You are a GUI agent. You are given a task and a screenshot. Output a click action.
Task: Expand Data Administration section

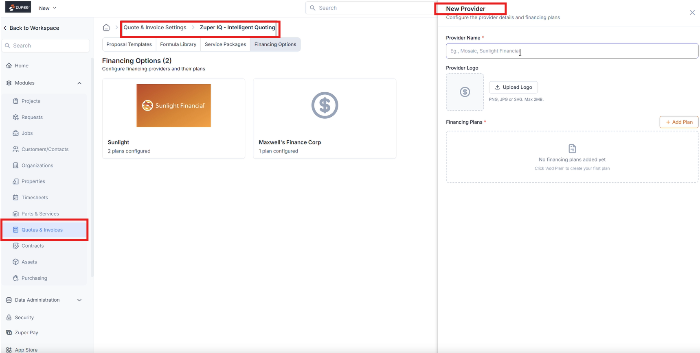pyautogui.click(x=79, y=300)
